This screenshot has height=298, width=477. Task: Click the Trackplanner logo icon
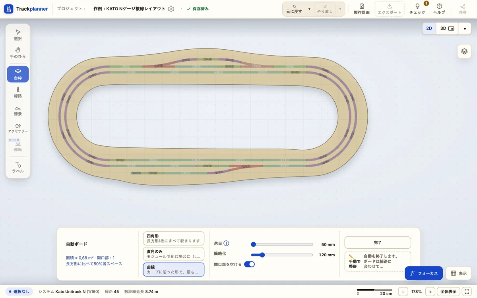click(9, 9)
